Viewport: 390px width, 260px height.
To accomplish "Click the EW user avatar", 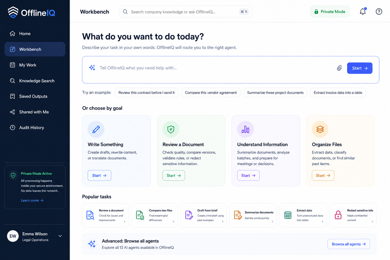I will coord(13,236).
